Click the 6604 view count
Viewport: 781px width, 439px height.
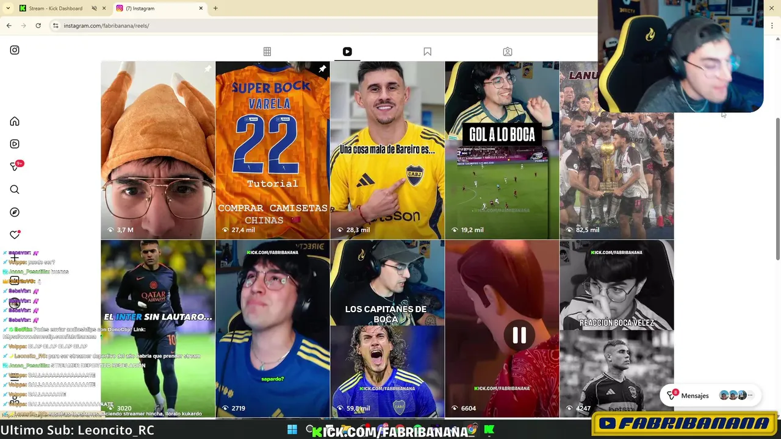463,409
